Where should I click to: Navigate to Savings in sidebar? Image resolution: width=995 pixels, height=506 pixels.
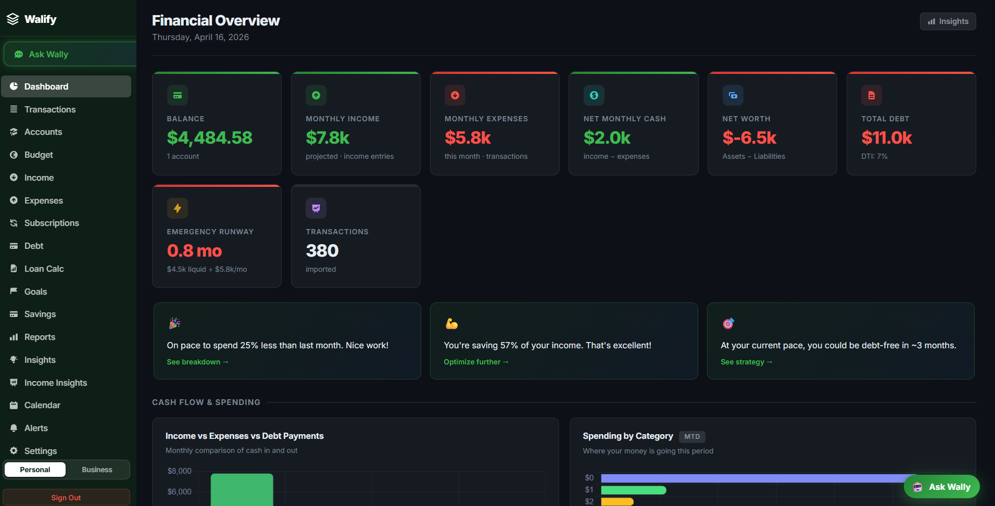click(66, 314)
